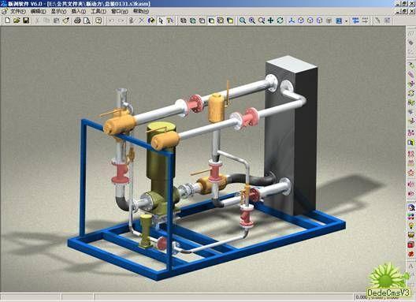
Task: Open the 显示(V) View menu
Action: (x=58, y=11)
